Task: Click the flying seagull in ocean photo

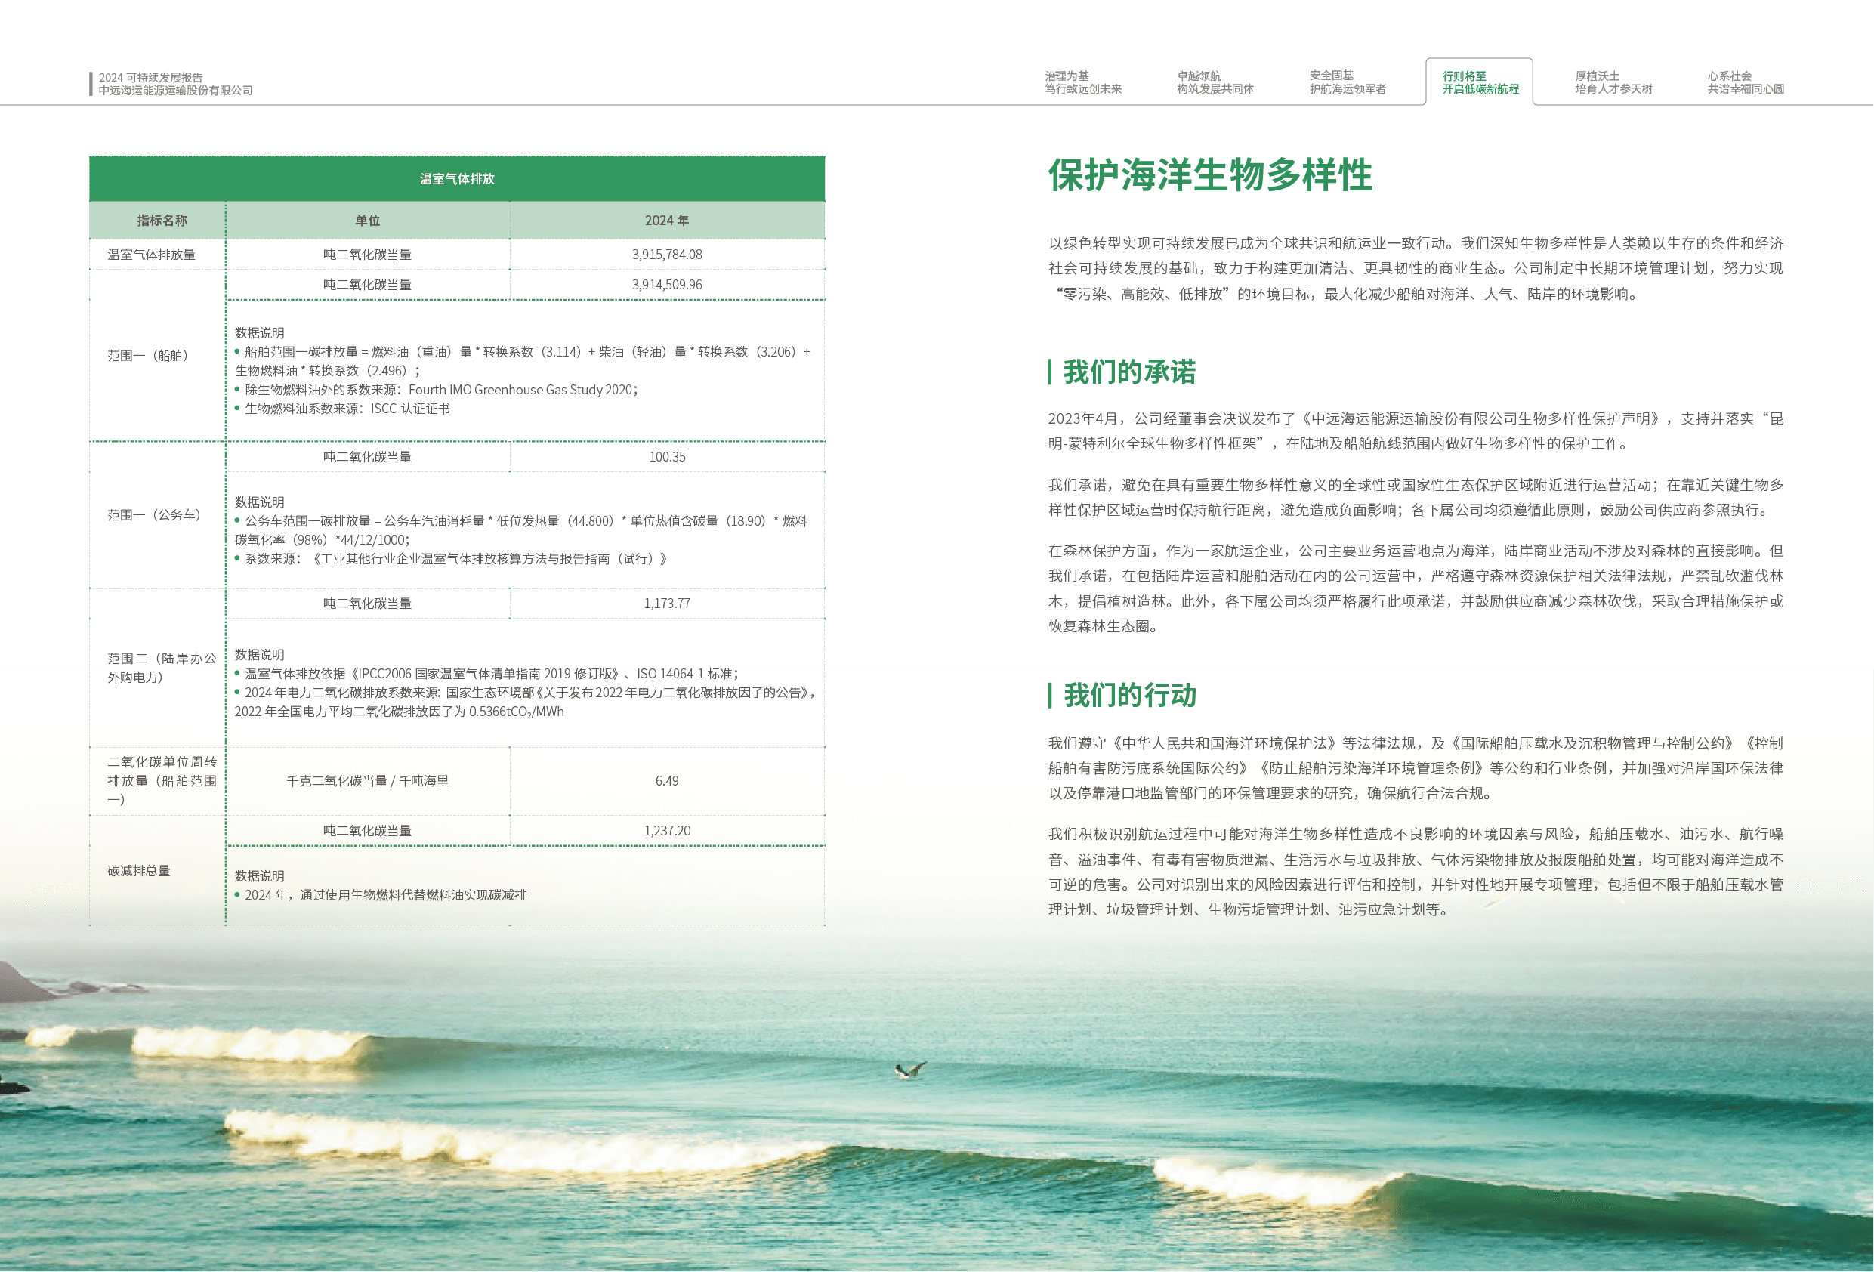Action: (911, 1070)
